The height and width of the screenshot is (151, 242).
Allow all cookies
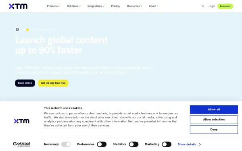[x=214, y=110]
